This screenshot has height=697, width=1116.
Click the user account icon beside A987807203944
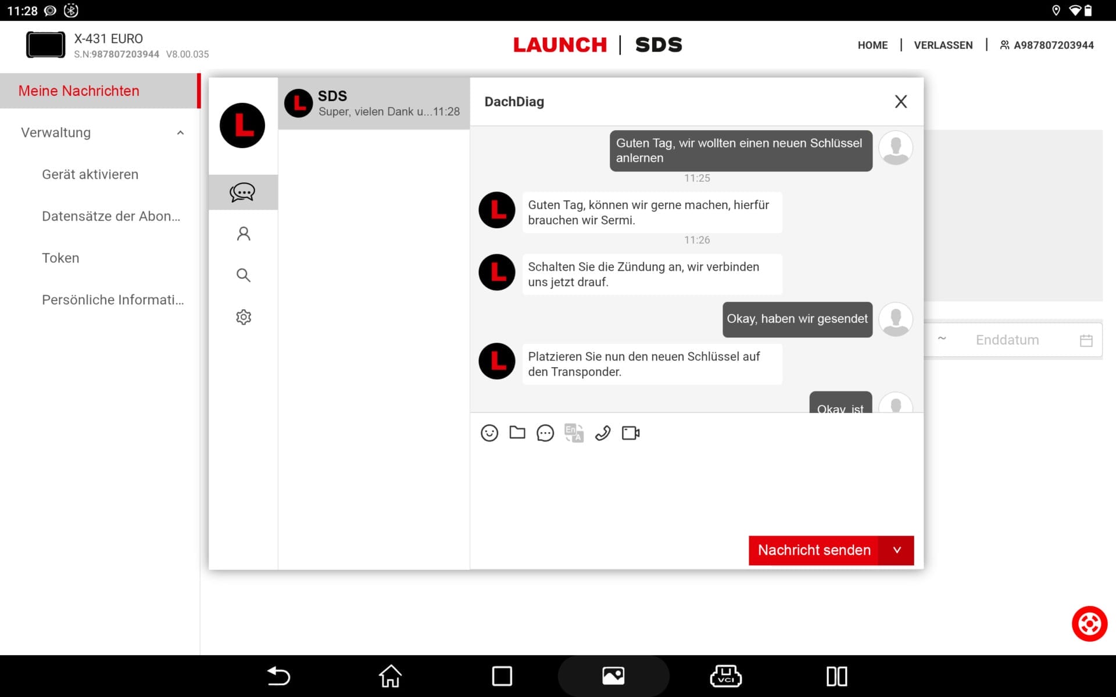1004,45
